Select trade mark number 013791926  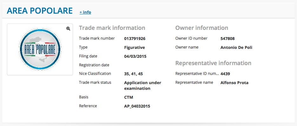pos(135,39)
